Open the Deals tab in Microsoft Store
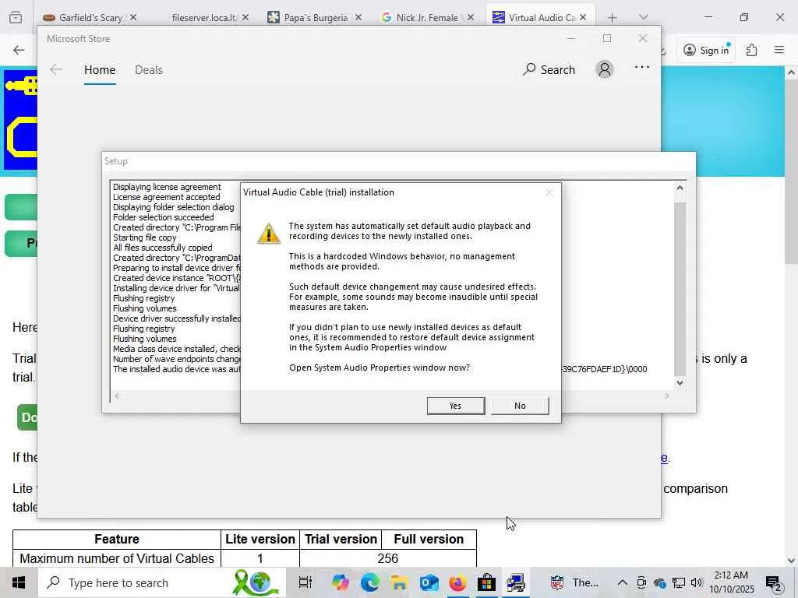 coord(149,69)
